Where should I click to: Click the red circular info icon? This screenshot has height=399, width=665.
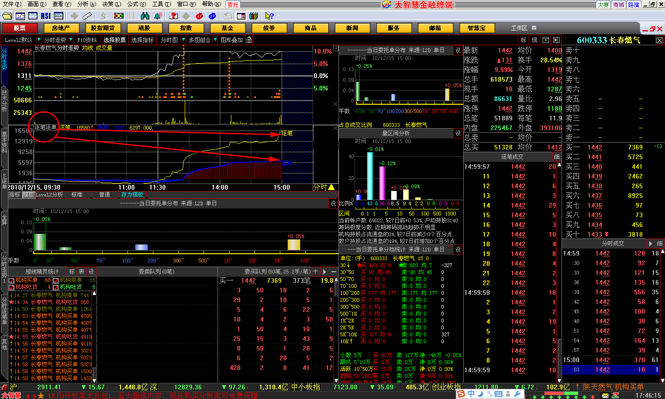point(199,16)
